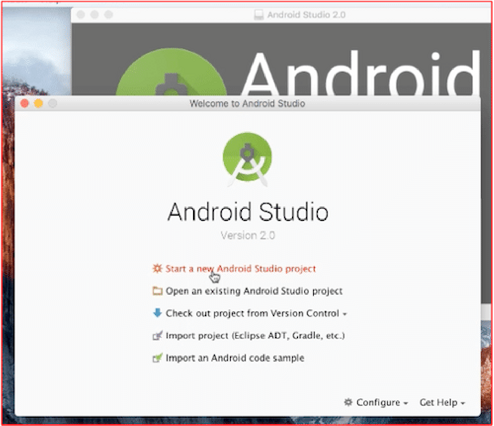Click the large Android Studio logo in splash window
This screenshot has height=426, width=494.
pyautogui.click(x=171, y=72)
